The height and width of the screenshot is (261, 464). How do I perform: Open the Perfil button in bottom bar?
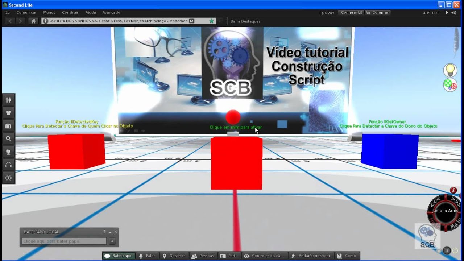[229, 256]
